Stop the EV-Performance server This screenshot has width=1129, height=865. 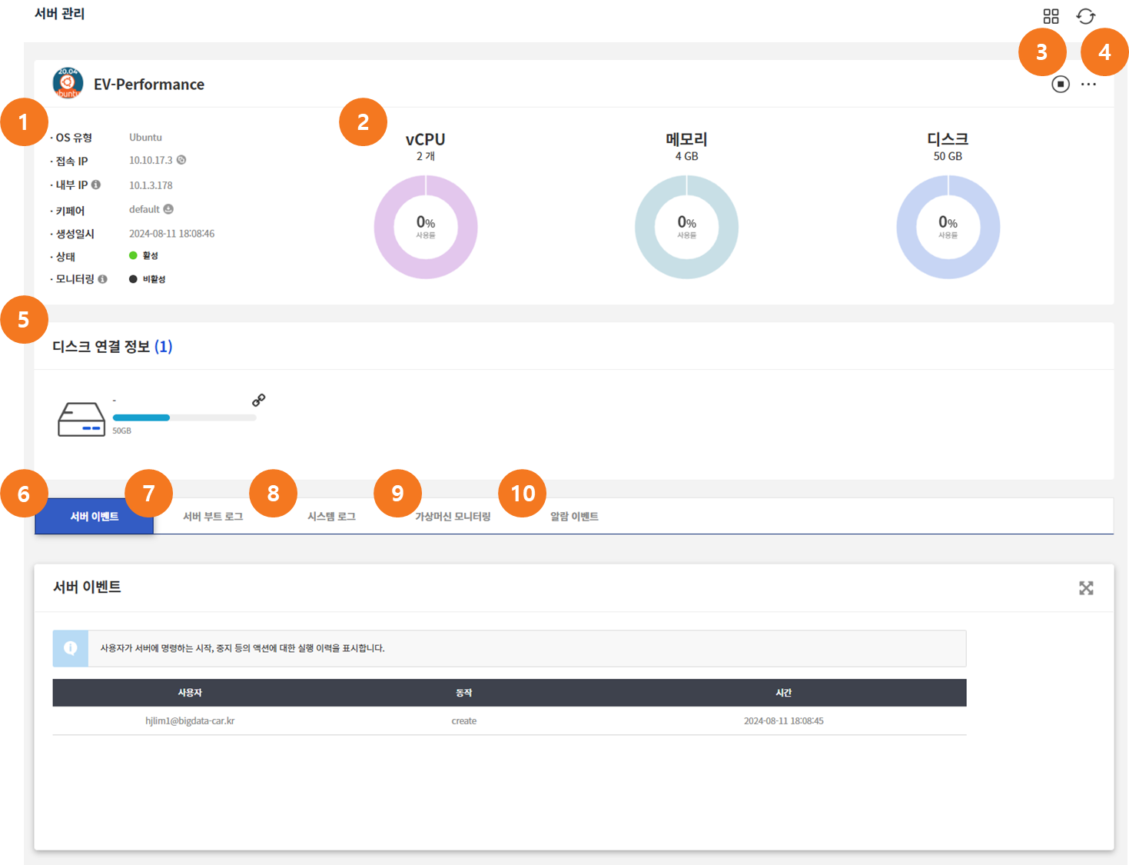coord(1060,85)
